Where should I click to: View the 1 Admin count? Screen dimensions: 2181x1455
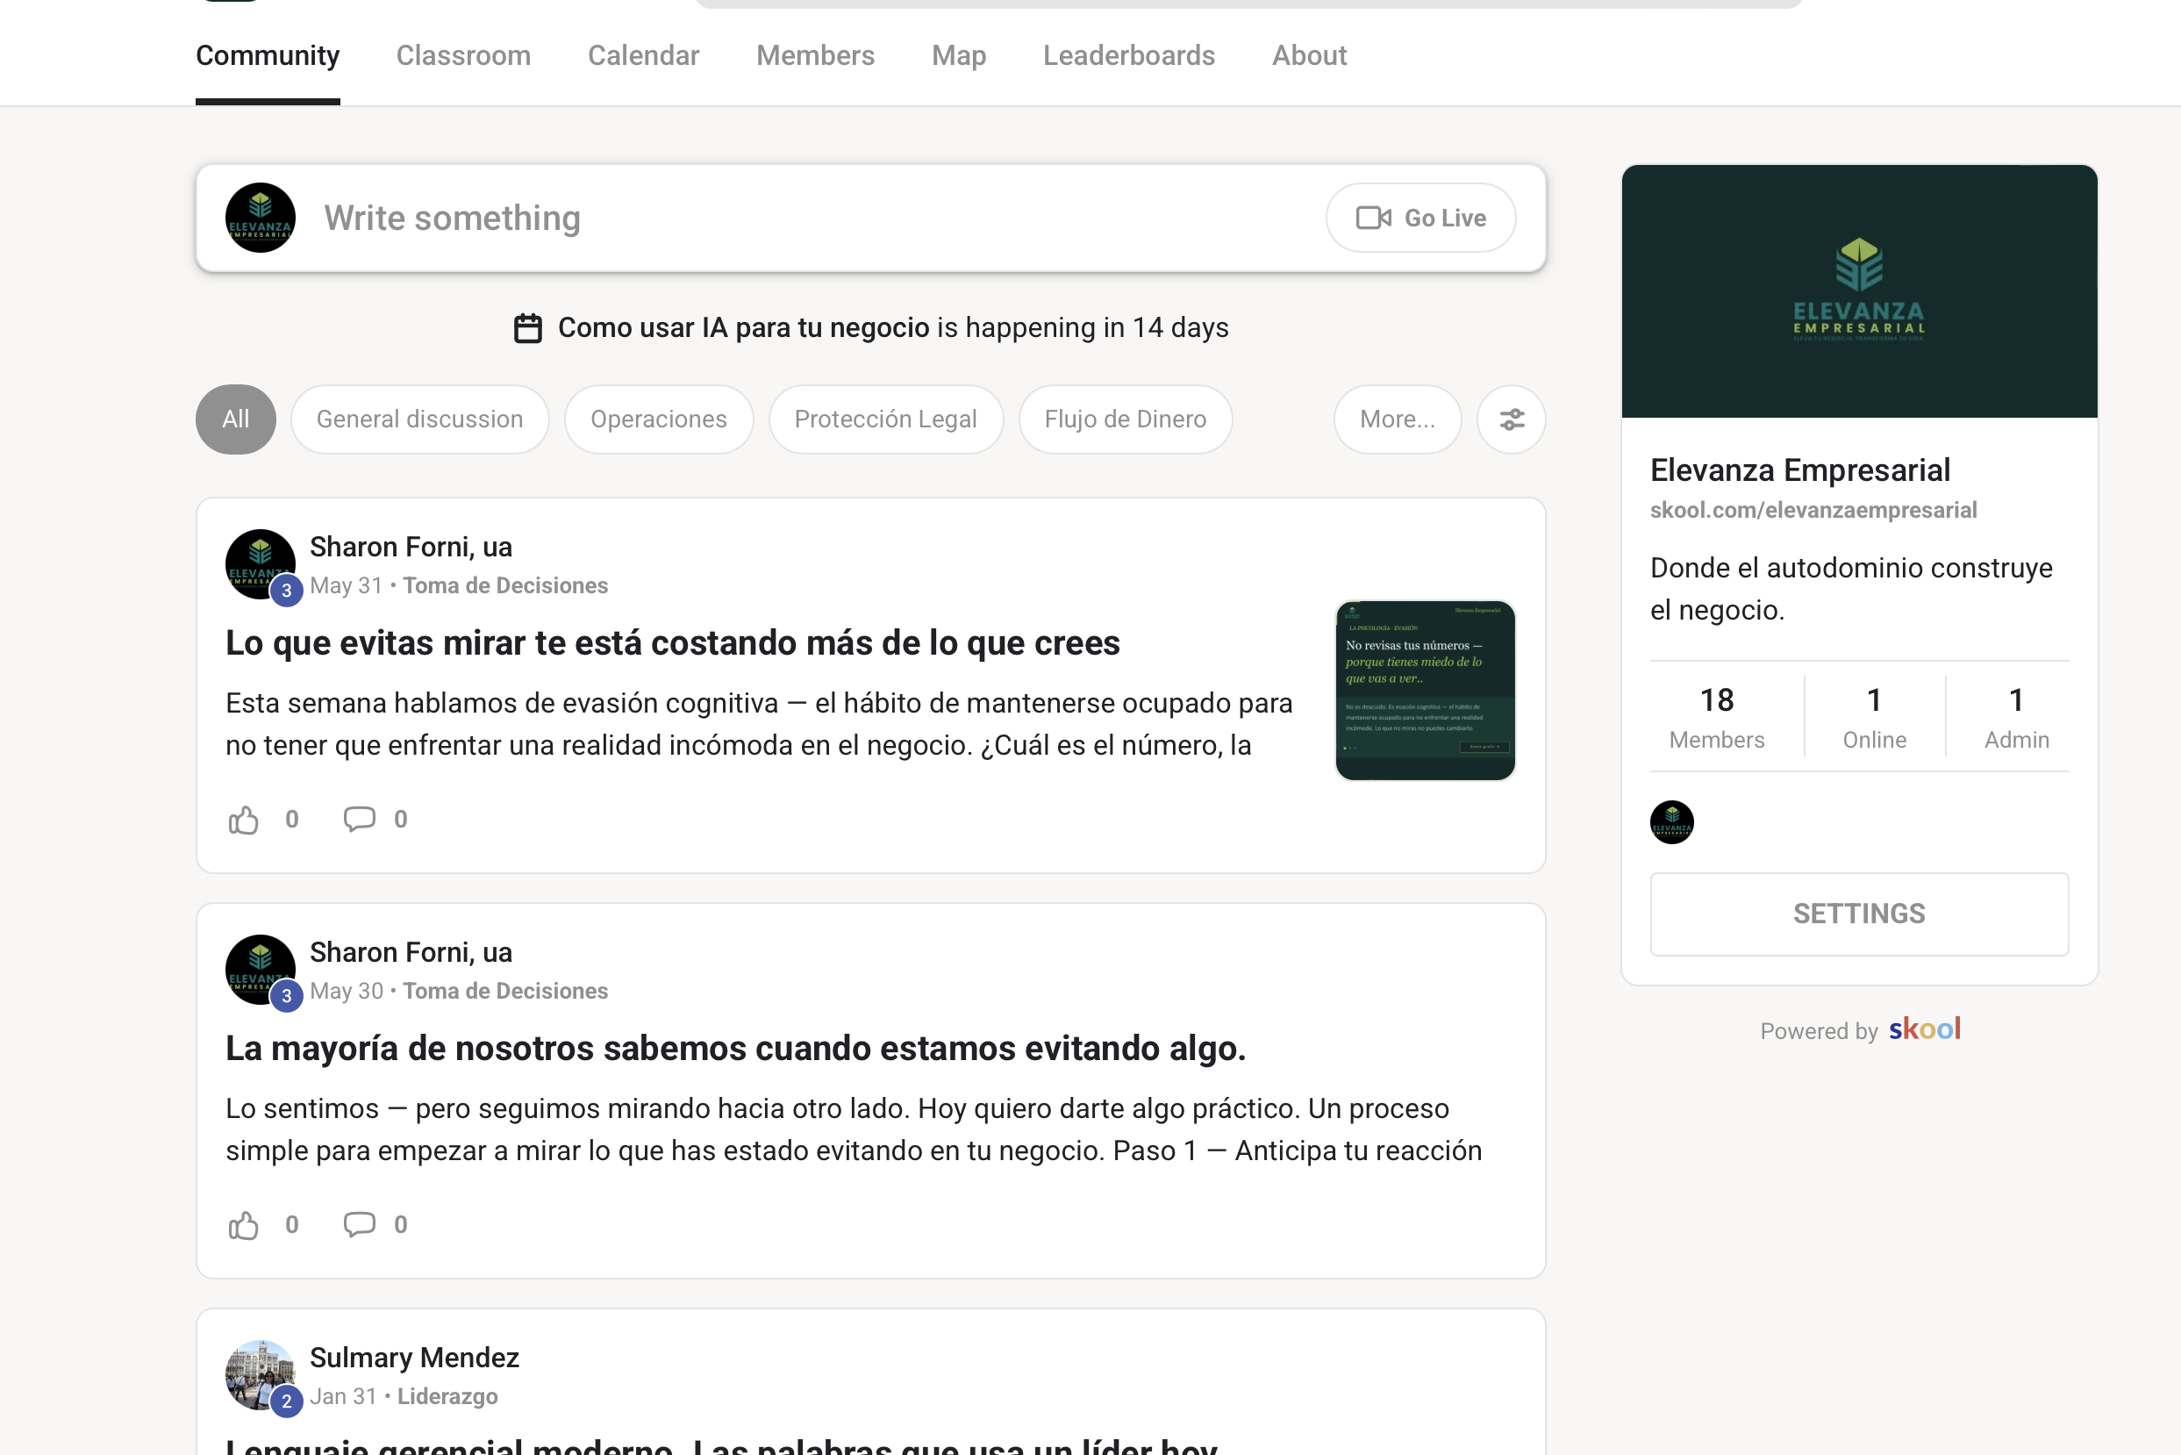(x=2017, y=717)
